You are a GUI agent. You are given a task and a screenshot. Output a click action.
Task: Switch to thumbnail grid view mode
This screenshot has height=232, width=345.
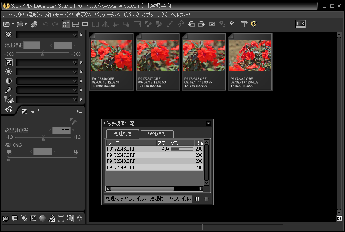[66, 24]
